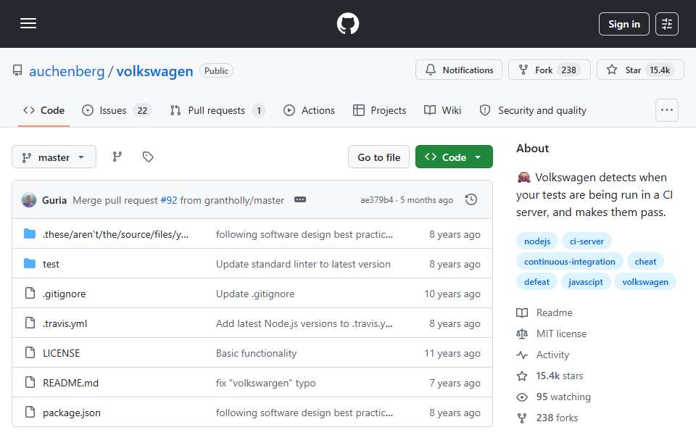Open pull request #92 link
The width and height of the screenshot is (696, 435).
[x=169, y=200]
